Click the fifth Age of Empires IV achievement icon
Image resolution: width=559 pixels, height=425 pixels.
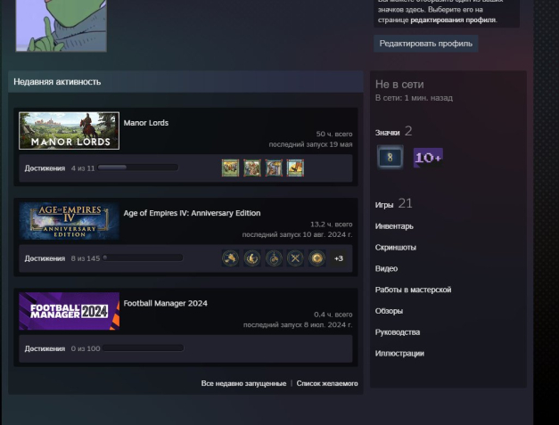(316, 258)
